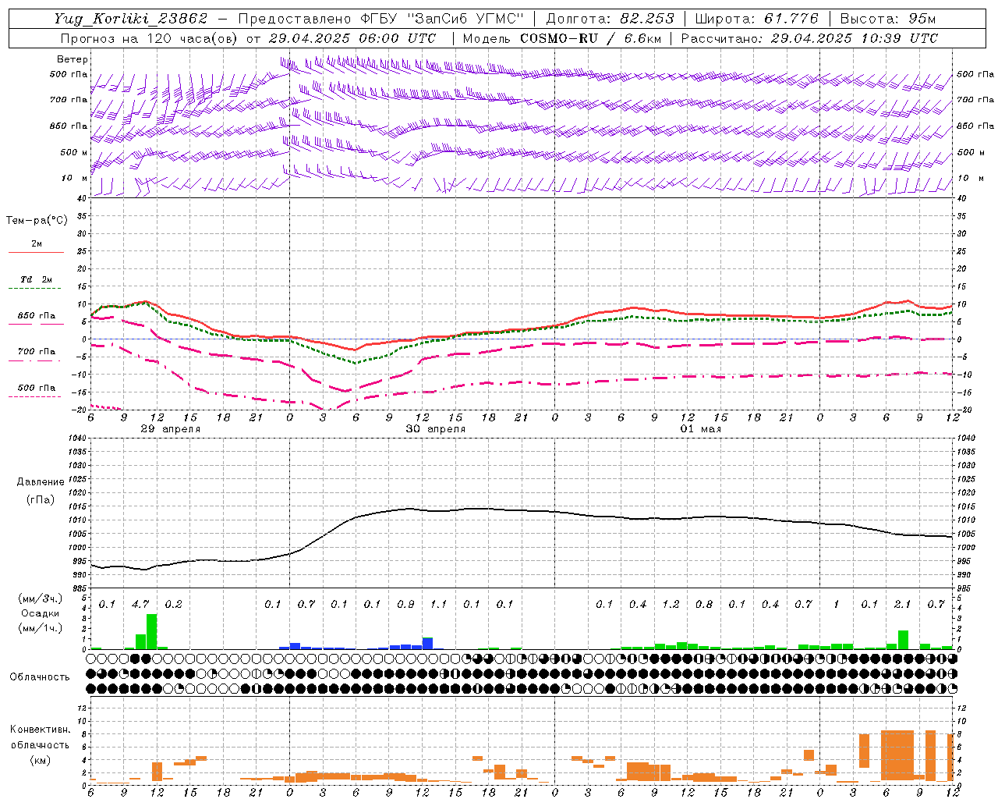Viewport: 998px width, 799px height.
Task: Select the provider text ФГБУ "ЗапСиб УГМС"
Action: coord(442,19)
